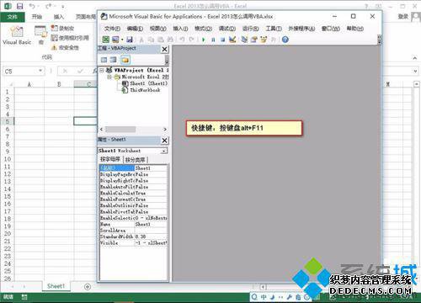Click project tree horizontal scrollbar thumb

point(120,130)
